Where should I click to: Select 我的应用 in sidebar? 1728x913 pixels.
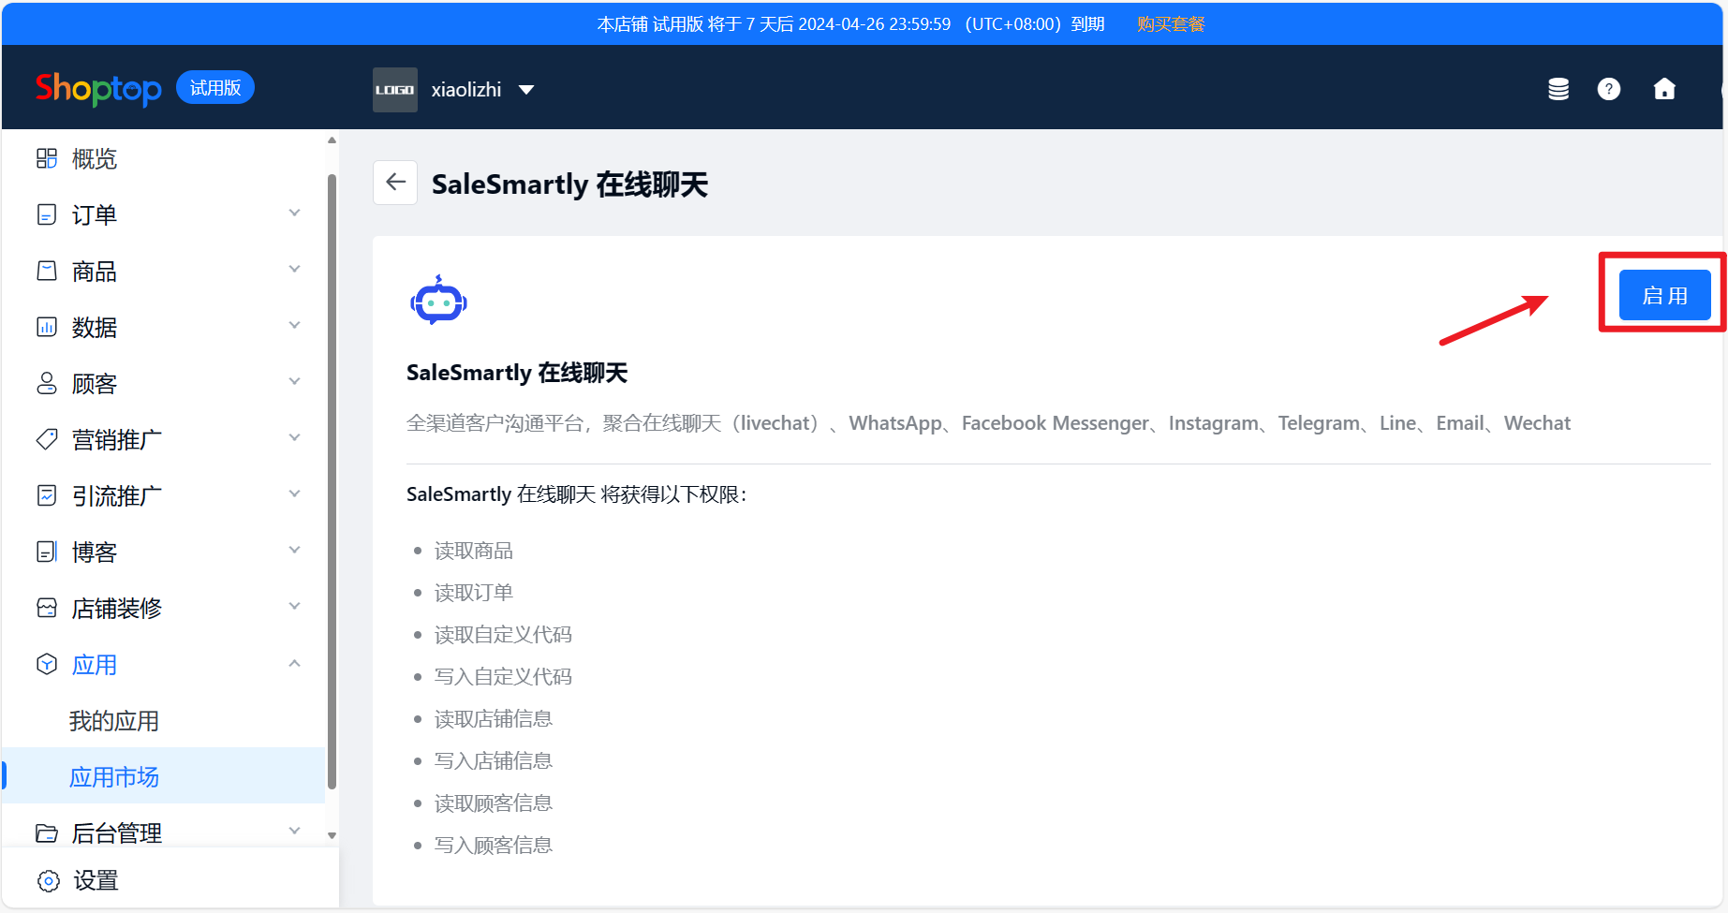coord(114,721)
